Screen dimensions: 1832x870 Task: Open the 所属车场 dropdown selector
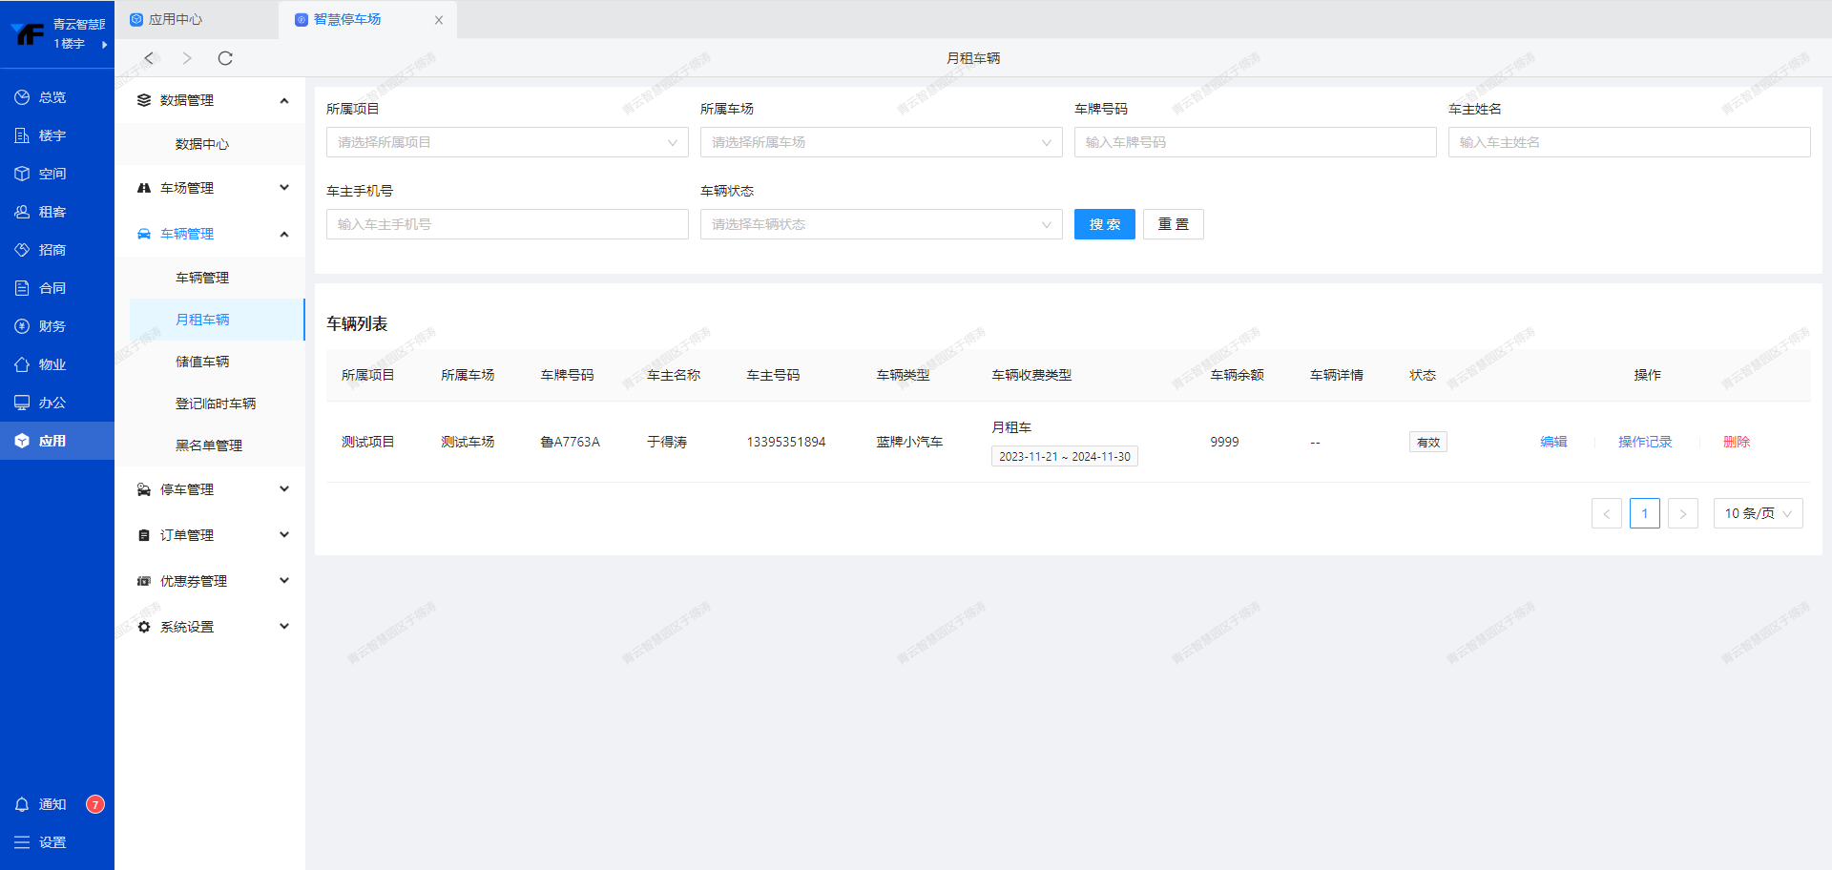tap(881, 142)
